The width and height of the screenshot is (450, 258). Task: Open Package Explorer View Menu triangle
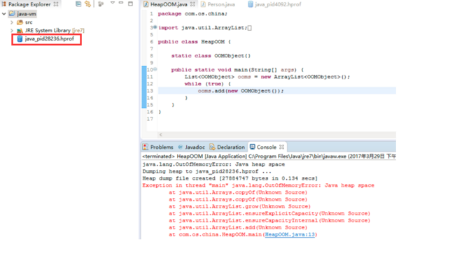[x=113, y=3]
